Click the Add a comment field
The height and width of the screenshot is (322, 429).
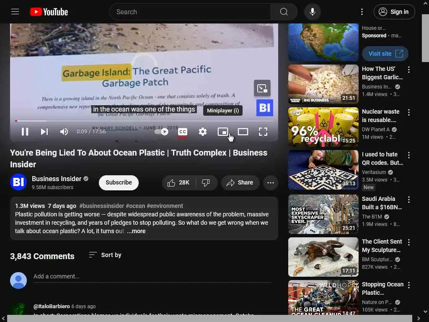(152, 277)
